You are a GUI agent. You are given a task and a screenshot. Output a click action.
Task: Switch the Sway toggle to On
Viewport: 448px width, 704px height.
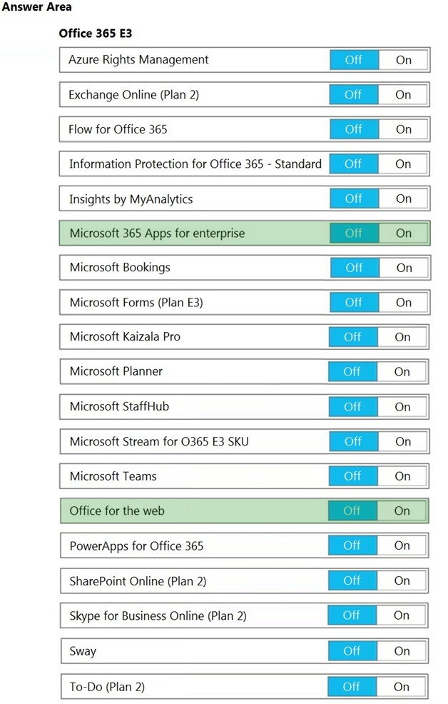[x=402, y=650]
